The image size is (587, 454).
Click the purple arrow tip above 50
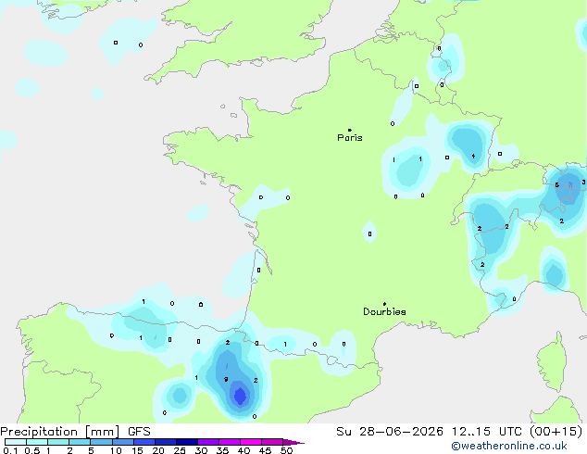tap(293, 442)
